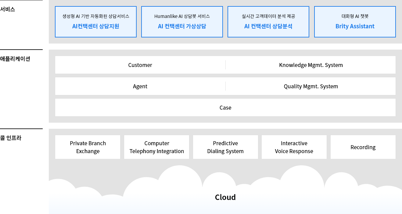Toggle the Humanlike AI 상담봇 서비스 label
The image size is (402, 214).
[x=182, y=16]
